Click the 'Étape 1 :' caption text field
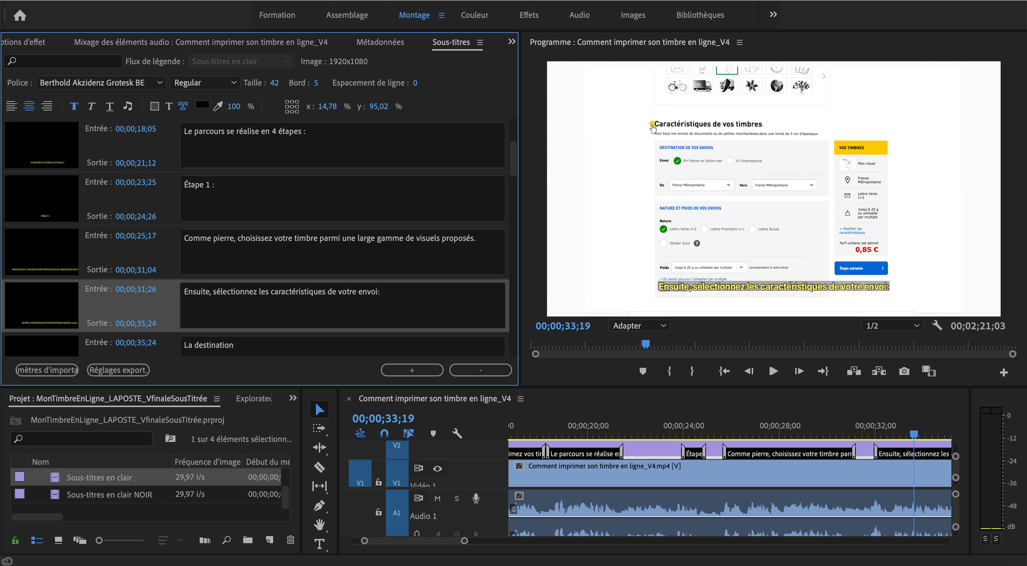Viewport: 1027px width, 566px height. pos(342,199)
